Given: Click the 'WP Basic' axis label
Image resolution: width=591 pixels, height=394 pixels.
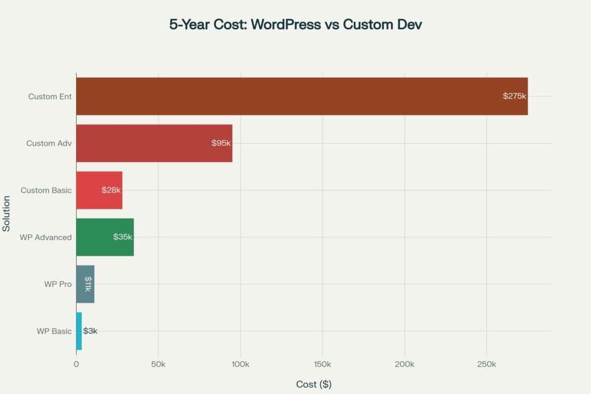Looking at the screenshot, I should (x=54, y=331).
